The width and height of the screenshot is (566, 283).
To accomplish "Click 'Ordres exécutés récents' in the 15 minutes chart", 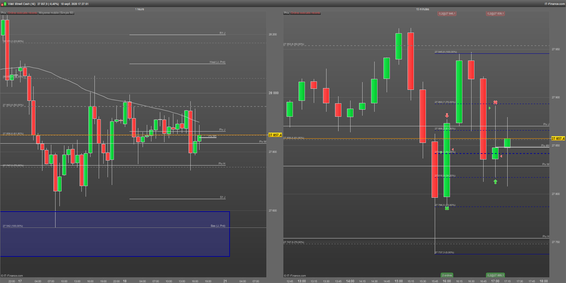I will (x=305, y=13).
